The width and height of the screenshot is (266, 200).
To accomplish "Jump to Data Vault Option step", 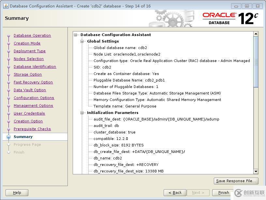I will [x=30, y=90].
